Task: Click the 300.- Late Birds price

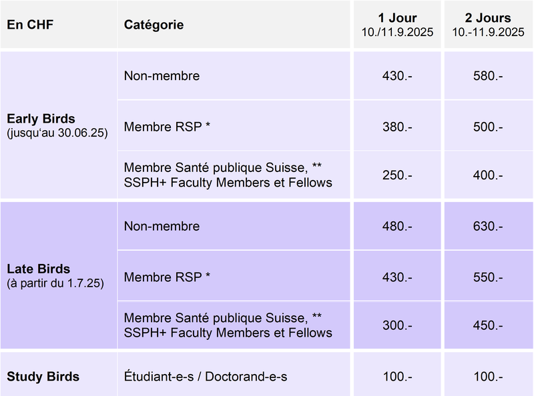Action: (397, 325)
